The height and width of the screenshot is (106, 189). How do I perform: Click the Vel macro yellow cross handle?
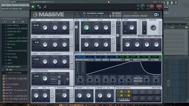pos(129,92)
